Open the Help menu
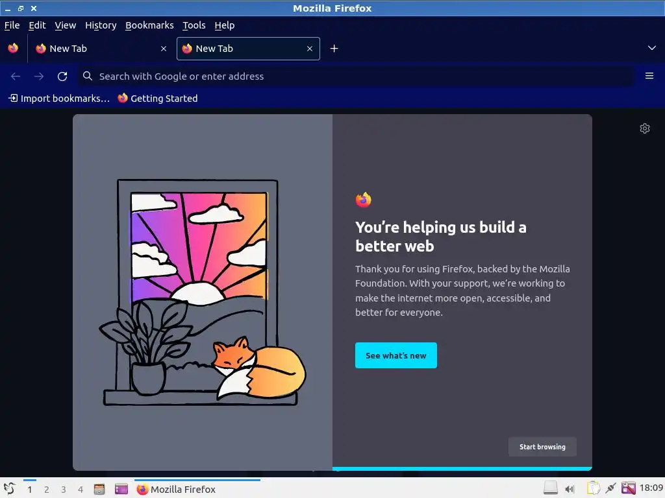Viewport: 665px width, 498px height. click(224, 25)
